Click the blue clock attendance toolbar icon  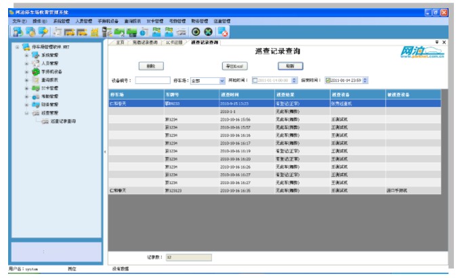[x=144, y=32]
